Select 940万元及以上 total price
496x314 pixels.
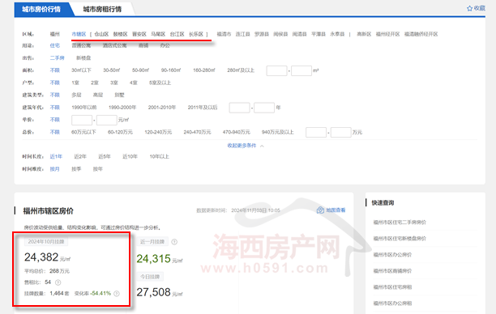click(x=278, y=132)
